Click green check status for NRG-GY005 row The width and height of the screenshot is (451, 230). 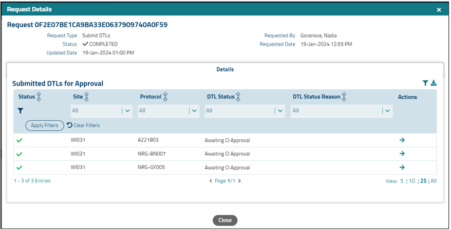tap(20, 168)
